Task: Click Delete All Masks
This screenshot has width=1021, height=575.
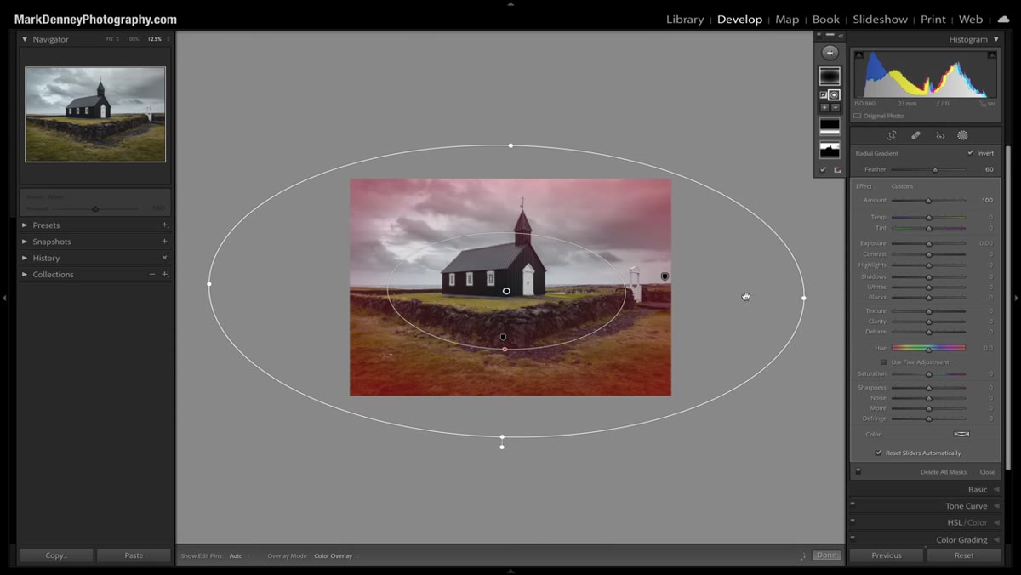Action: click(944, 472)
